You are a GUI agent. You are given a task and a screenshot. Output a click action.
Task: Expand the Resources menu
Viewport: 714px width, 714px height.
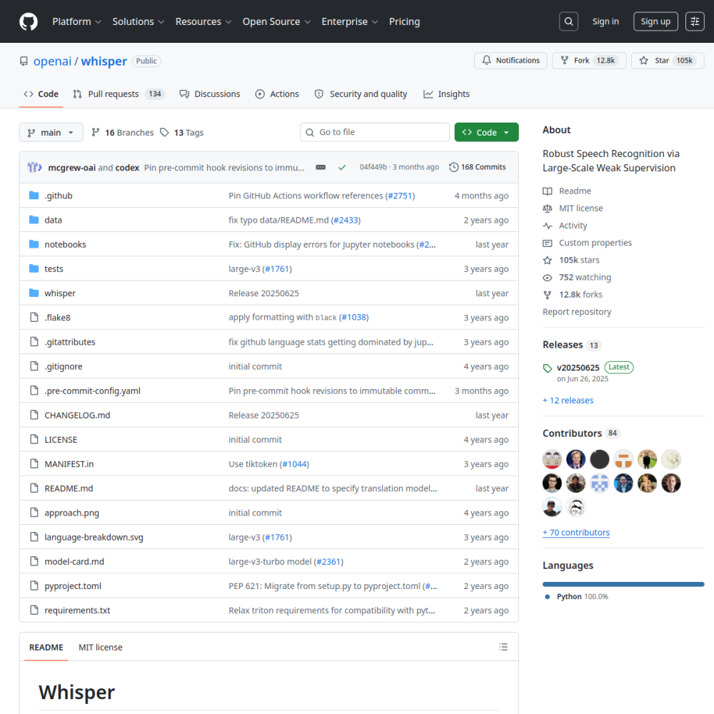pos(203,21)
